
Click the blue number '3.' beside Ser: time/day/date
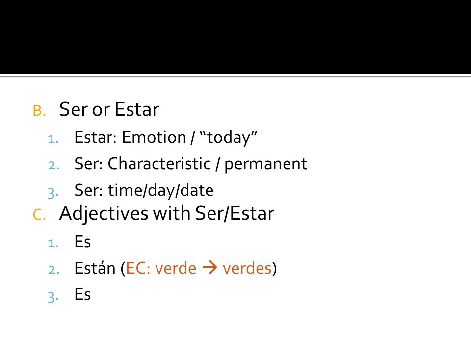coord(53,193)
